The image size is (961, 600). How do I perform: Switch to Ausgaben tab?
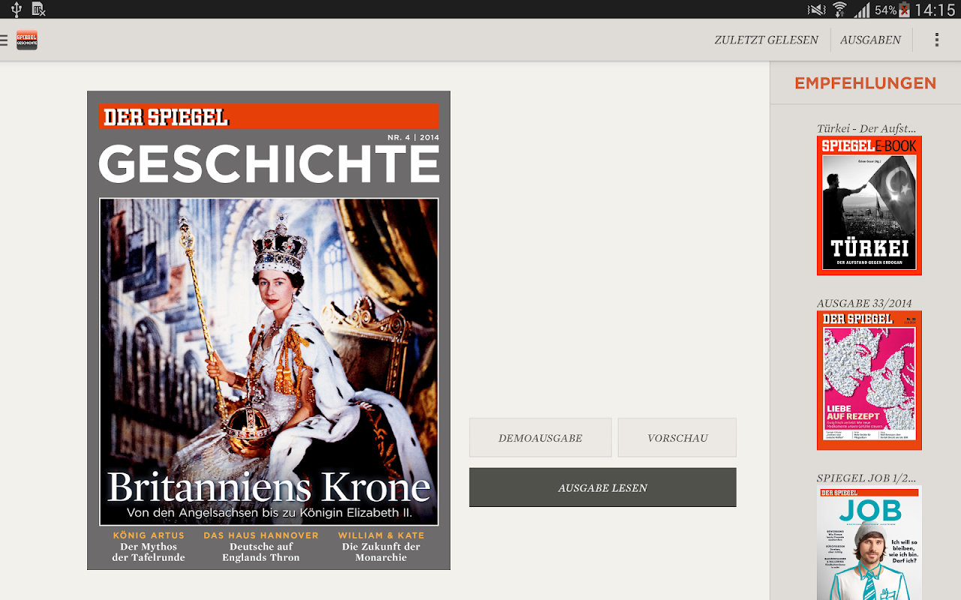tap(870, 40)
